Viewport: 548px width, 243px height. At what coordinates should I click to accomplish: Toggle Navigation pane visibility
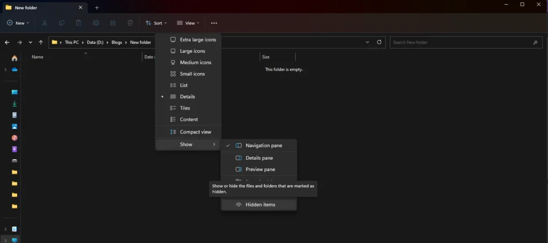pos(258,146)
